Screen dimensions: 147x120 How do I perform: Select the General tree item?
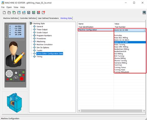(40, 26)
